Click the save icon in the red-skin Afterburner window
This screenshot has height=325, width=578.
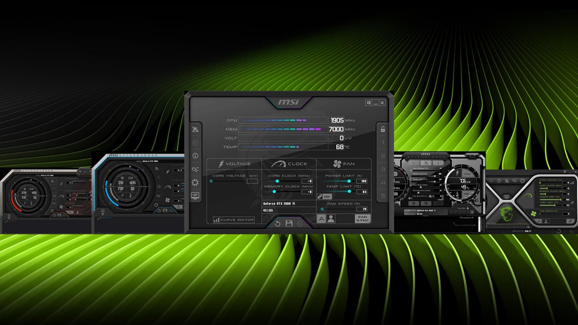(x=59, y=215)
